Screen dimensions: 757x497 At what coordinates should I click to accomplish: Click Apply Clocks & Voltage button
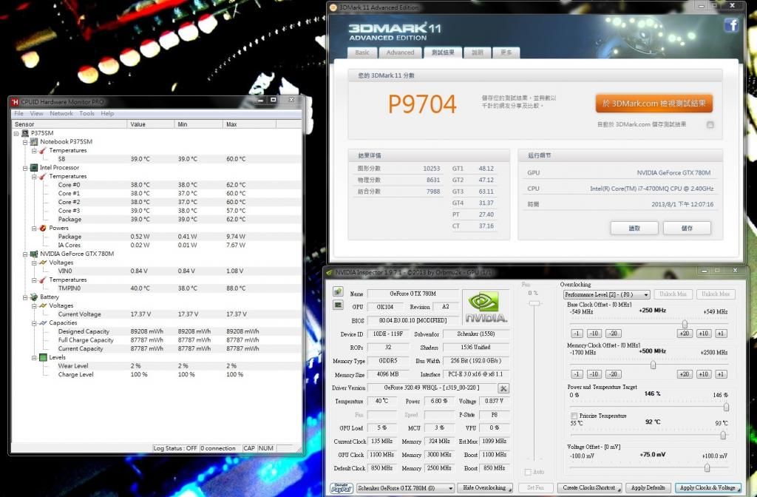[707, 488]
